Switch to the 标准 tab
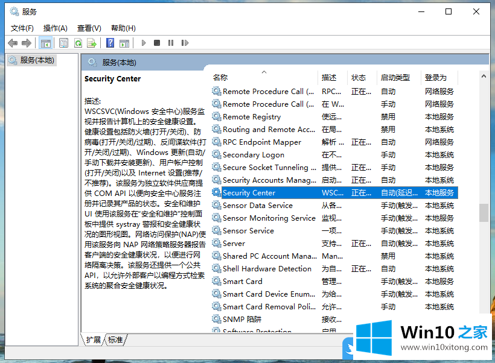The width and height of the screenshot is (495, 363). tap(115, 339)
